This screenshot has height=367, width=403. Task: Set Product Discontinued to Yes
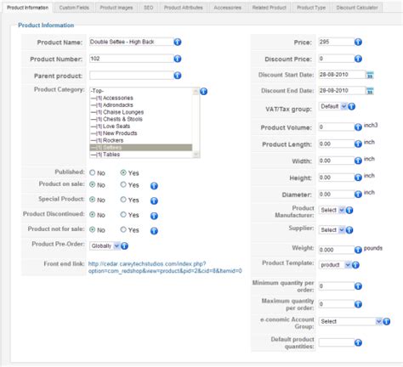click(123, 215)
